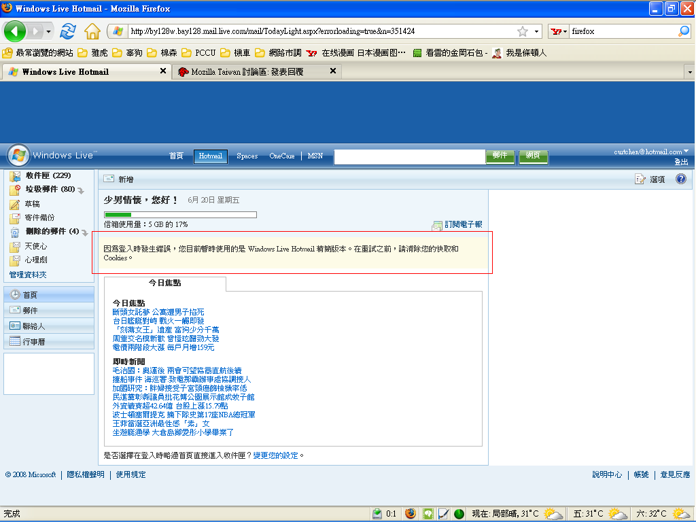The width and height of the screenshot is (696, 522).
Task: Go to the home page icon
Action: tap(92, 31)
